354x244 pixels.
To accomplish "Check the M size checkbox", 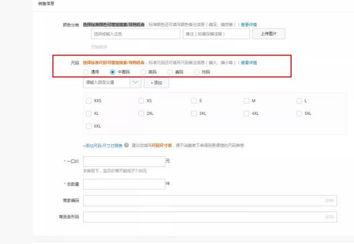I will pos(247,100).
